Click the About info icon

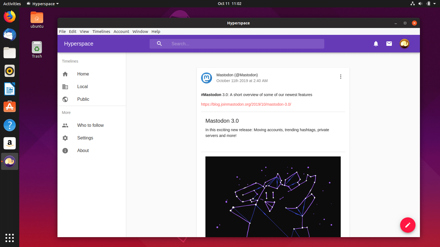coord(65,151)
